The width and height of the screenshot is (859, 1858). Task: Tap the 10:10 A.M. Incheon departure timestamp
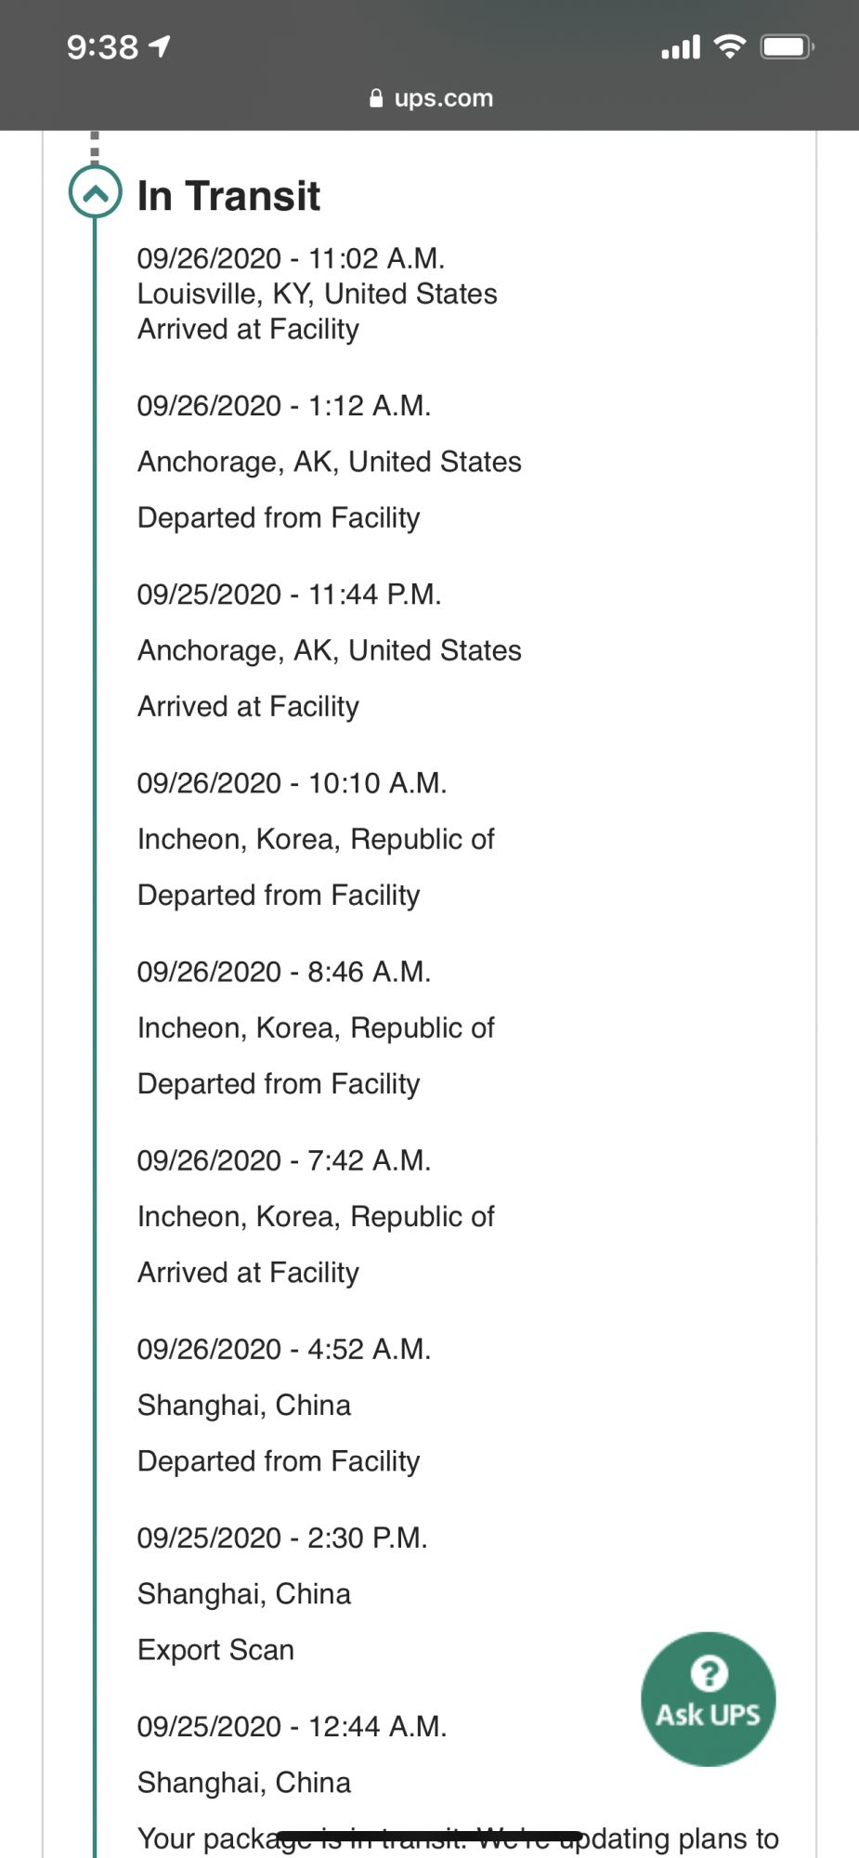[292, 783]
